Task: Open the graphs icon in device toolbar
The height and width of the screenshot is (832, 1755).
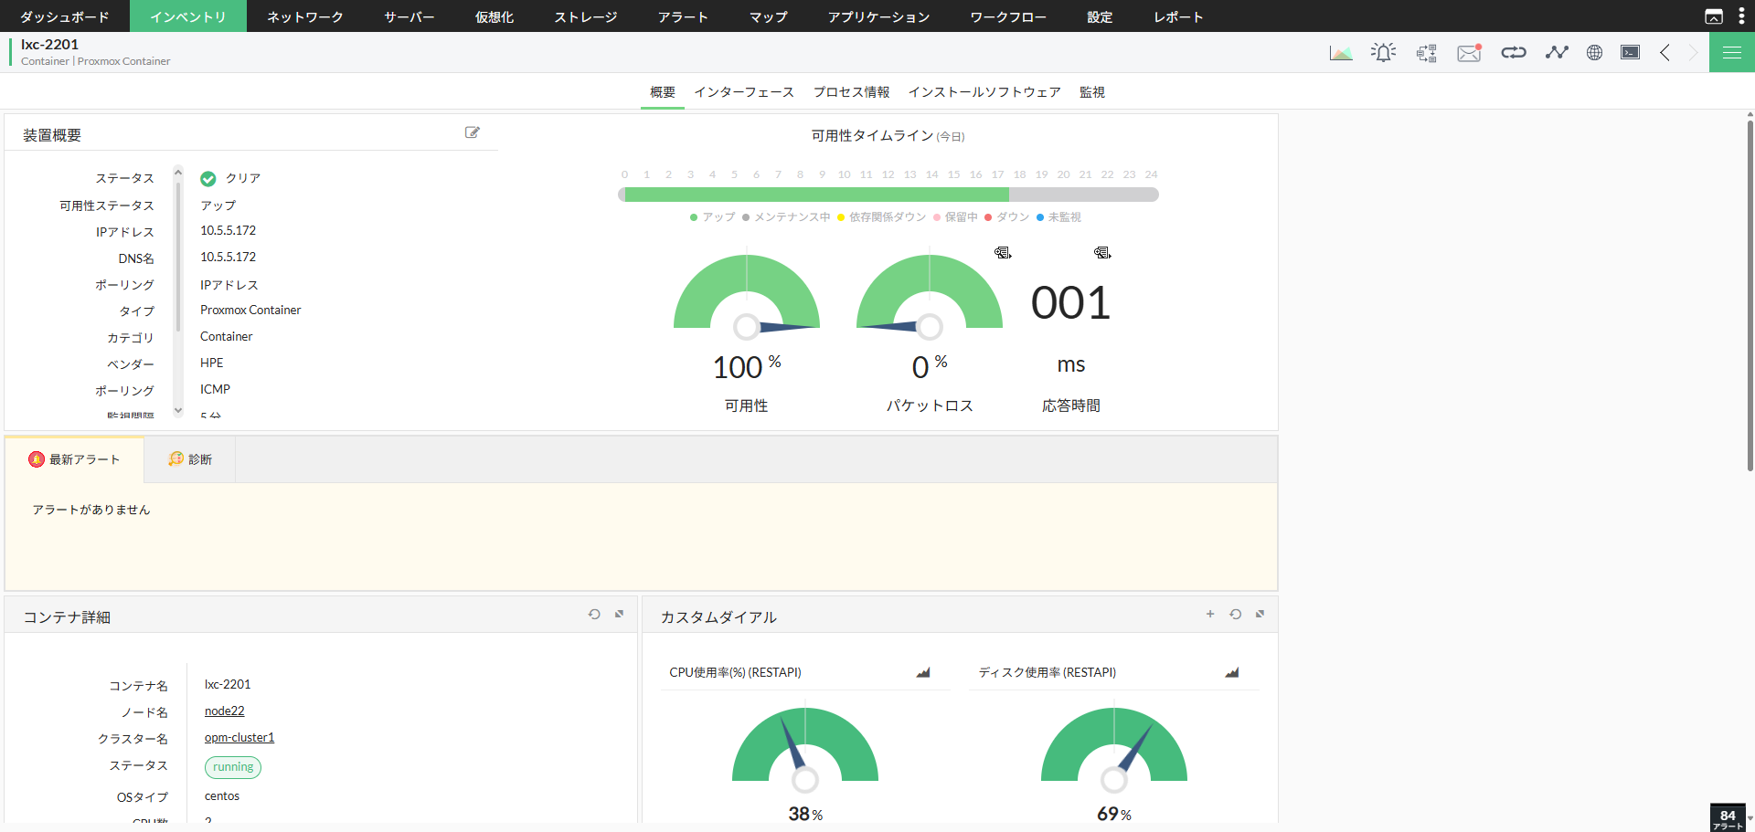Action: point(1341,53)
